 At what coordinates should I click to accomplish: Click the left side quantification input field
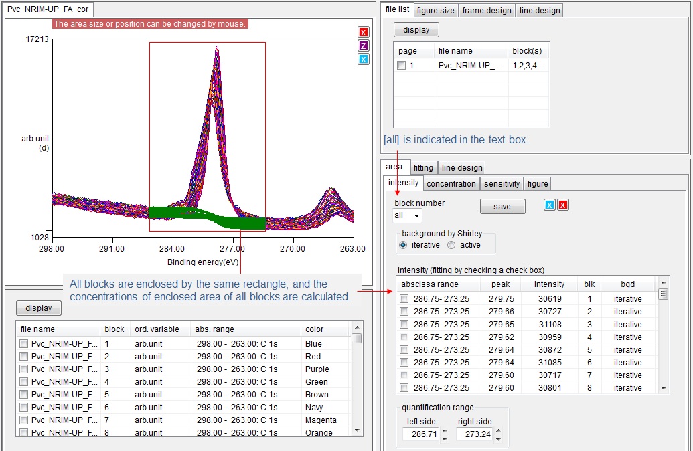click(422, 434)
